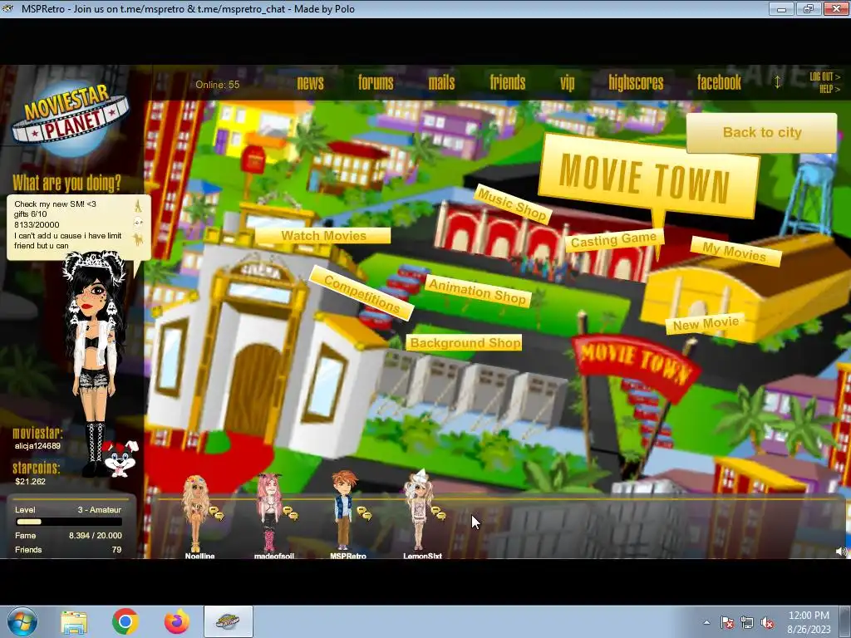
Task: Open the mails menu
Action: (x=441, y=82)
